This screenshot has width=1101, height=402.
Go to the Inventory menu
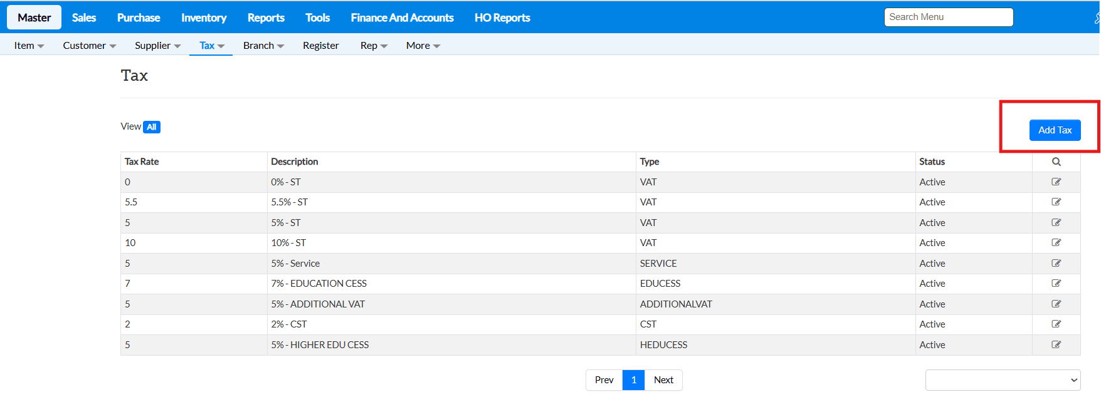204,18
